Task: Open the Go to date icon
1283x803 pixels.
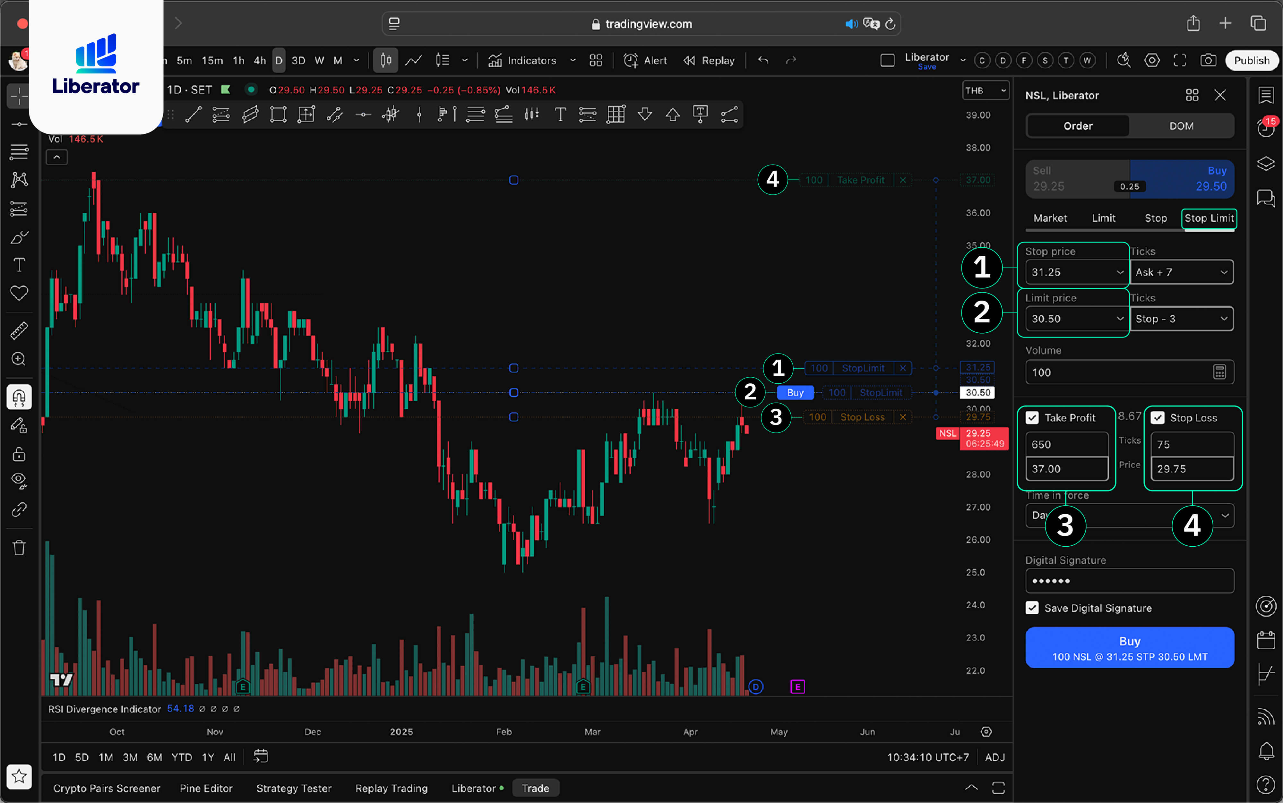Action: pos(260,757)
